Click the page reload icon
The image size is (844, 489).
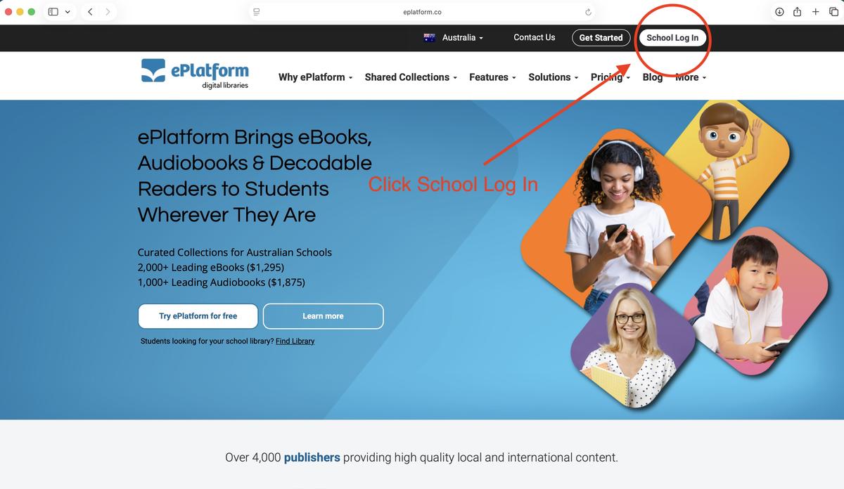coord(588,12)
